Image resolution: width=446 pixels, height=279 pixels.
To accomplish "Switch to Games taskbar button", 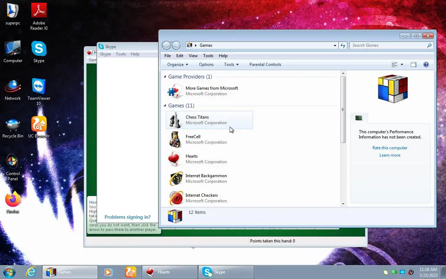I will pos(70,272).
